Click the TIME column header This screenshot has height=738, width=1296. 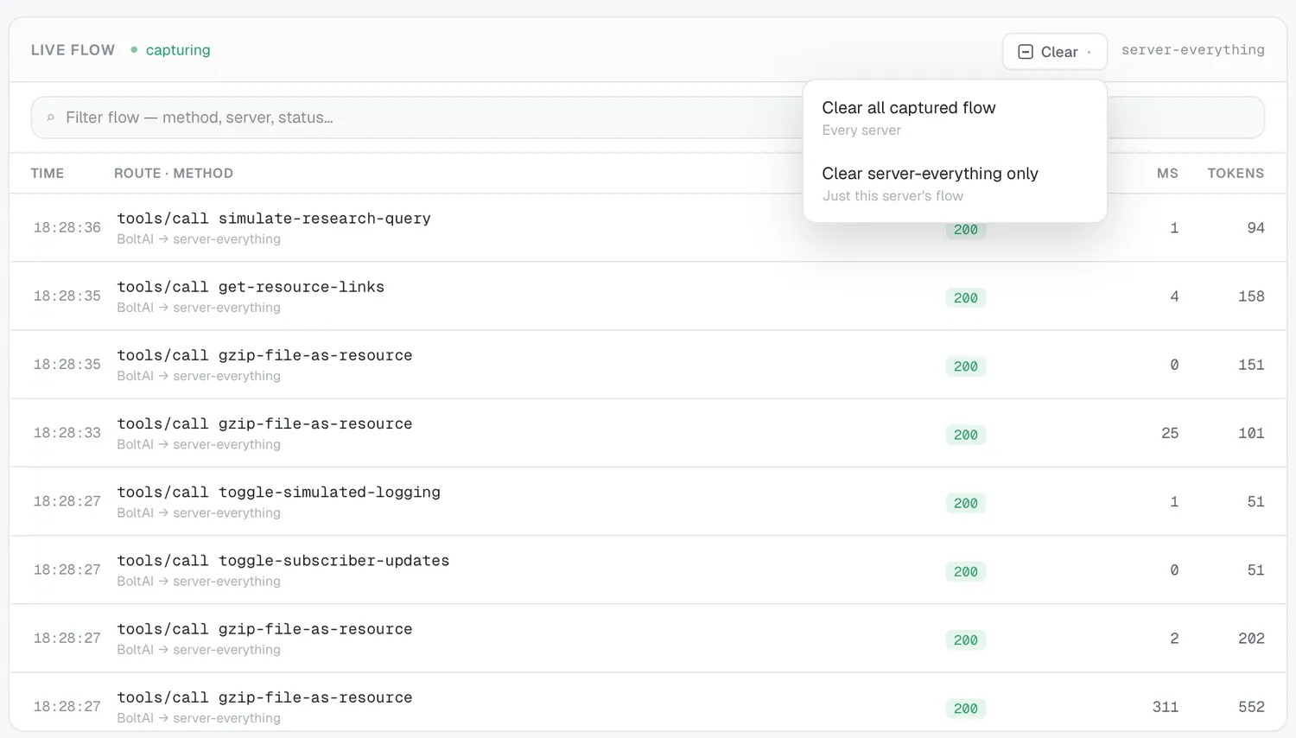48,173
